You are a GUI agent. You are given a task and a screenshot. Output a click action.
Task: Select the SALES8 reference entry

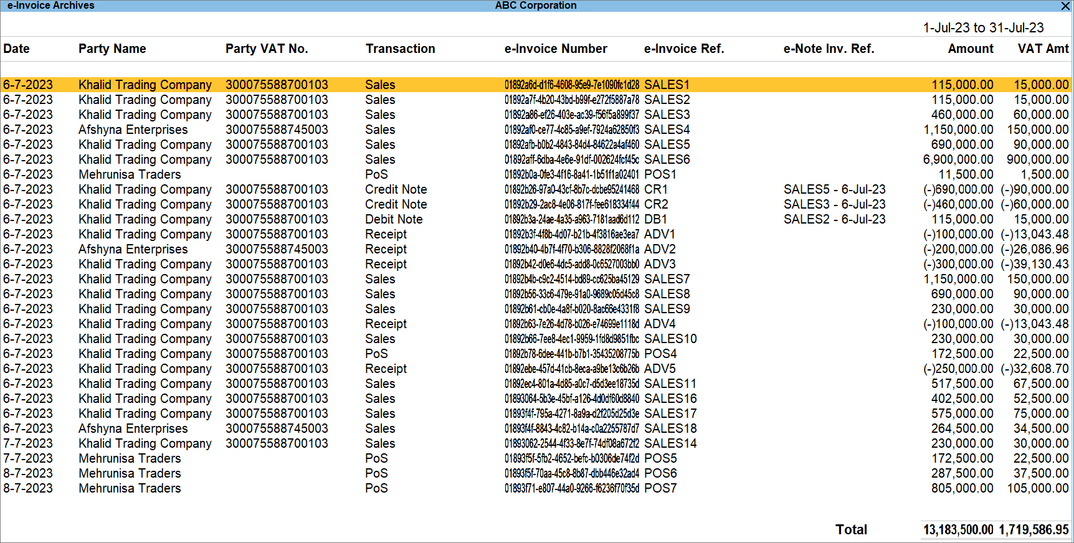(x=667, y=294)
